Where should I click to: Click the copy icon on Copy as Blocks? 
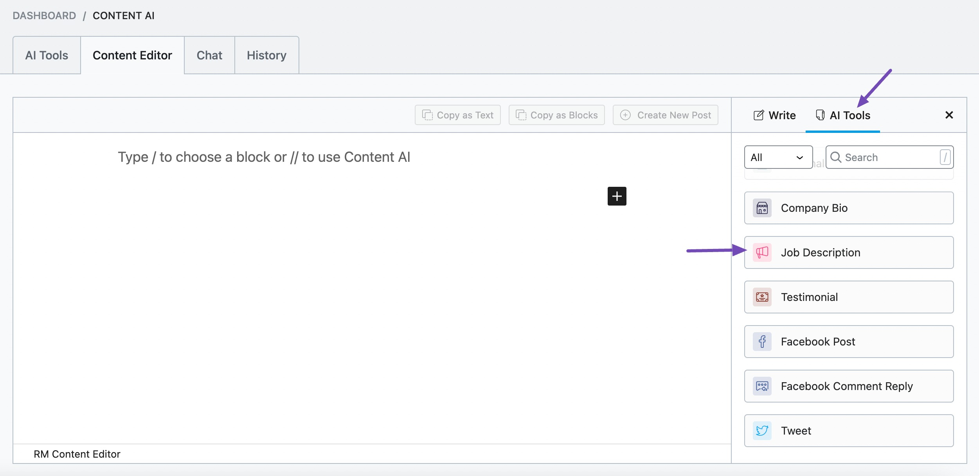(x=521, y=115)
